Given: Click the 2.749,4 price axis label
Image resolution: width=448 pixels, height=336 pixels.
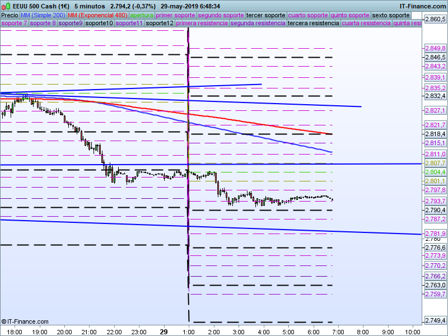Looking at the screenshot, I should click(435, 320).
